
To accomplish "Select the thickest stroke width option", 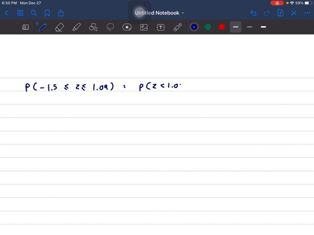I will (x=264, y=27).
